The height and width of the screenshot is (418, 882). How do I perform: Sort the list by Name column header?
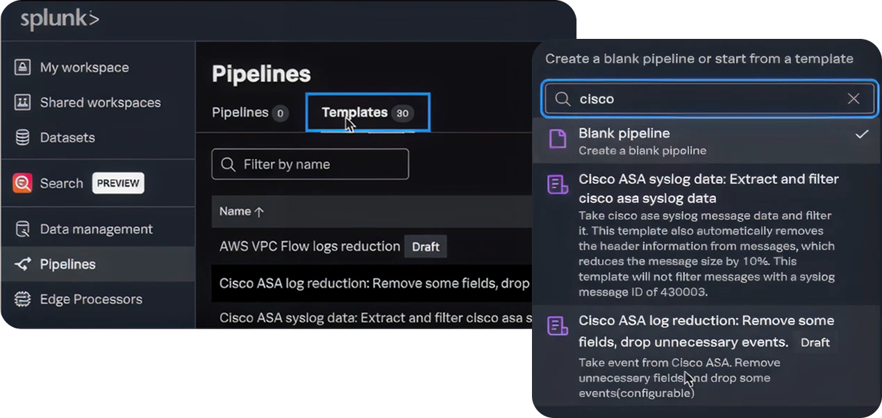(241, 212)
